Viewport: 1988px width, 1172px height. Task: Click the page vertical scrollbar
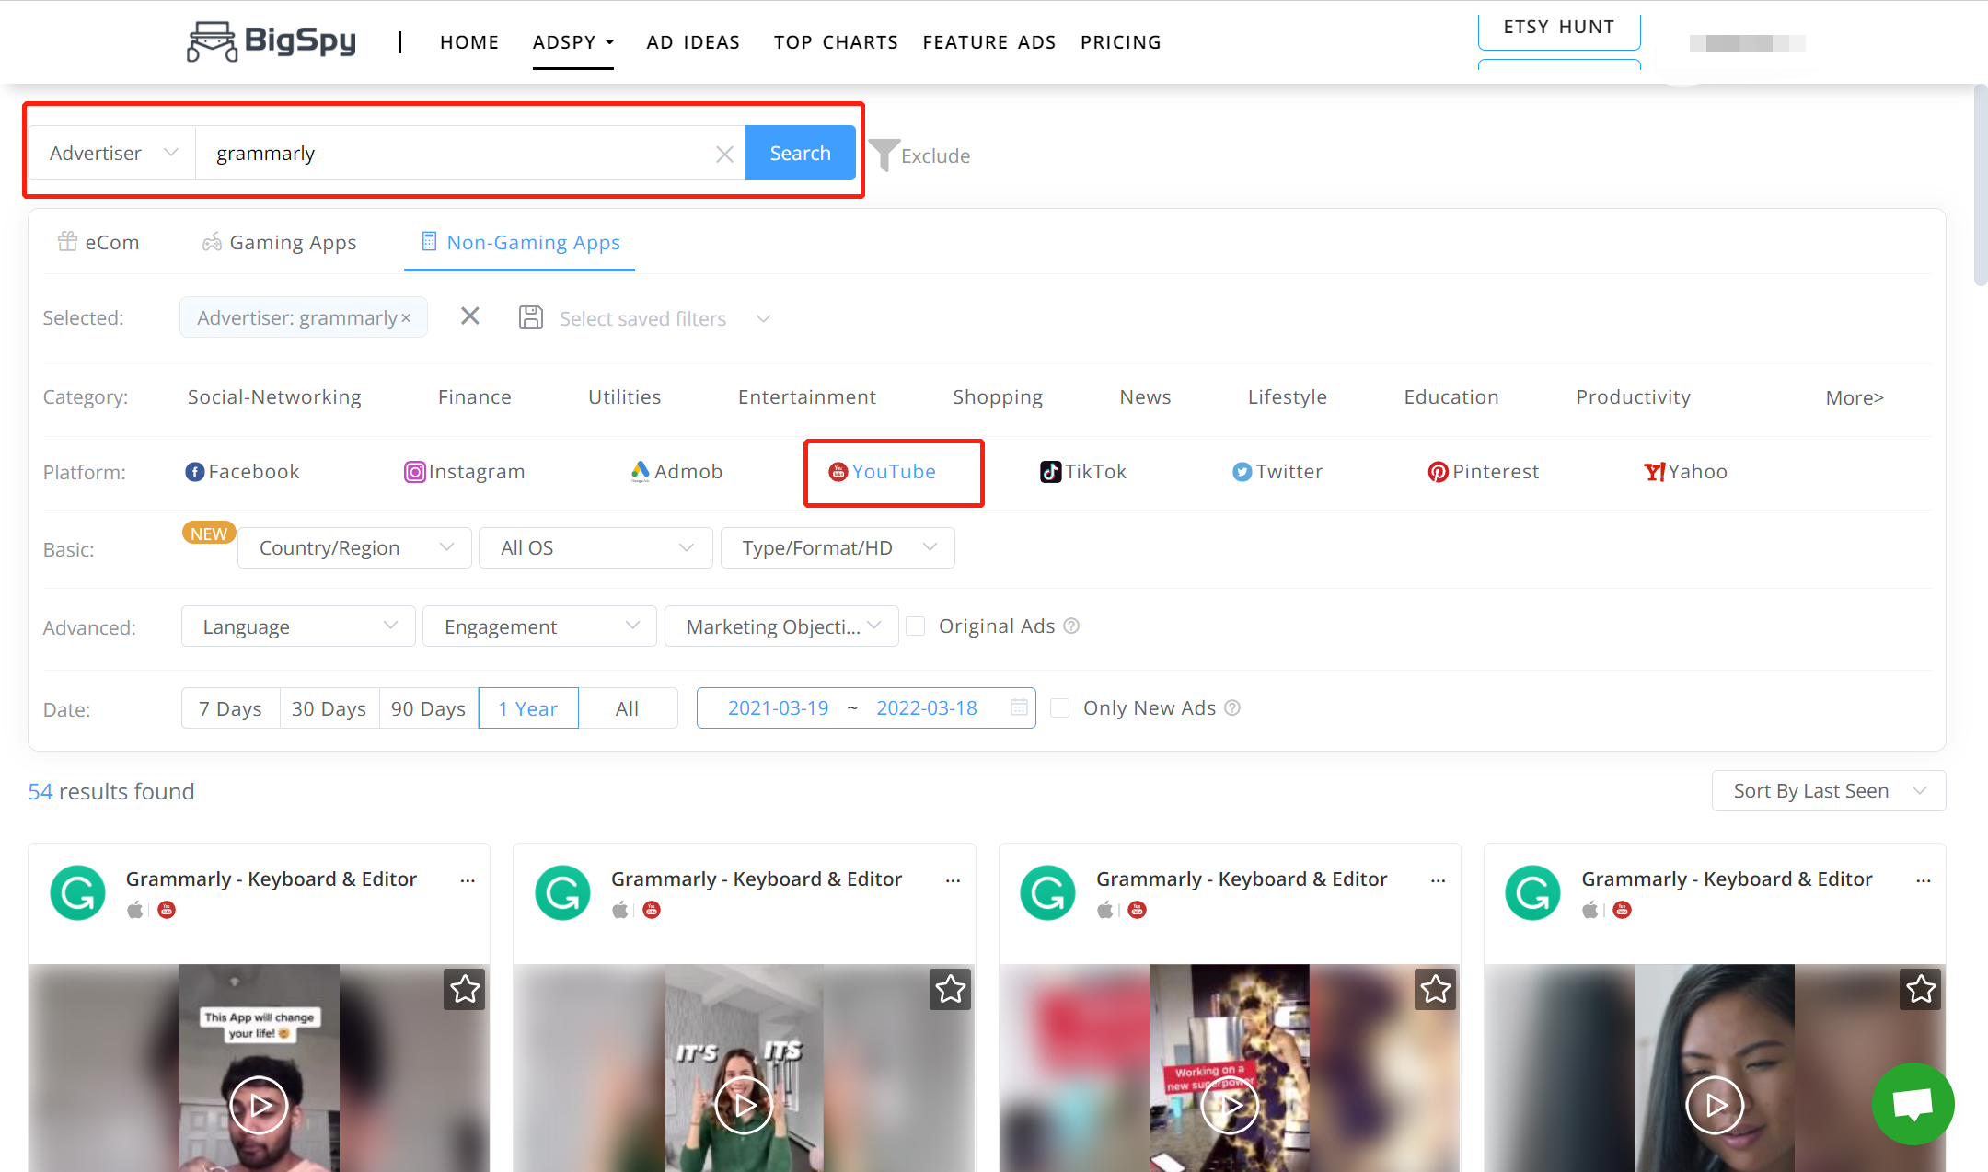pos(1981,184)
